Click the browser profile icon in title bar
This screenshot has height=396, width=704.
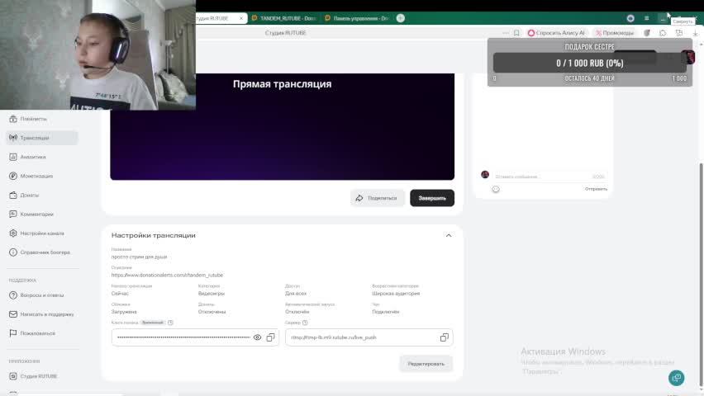pyautogui.click(x=630, y=18)
